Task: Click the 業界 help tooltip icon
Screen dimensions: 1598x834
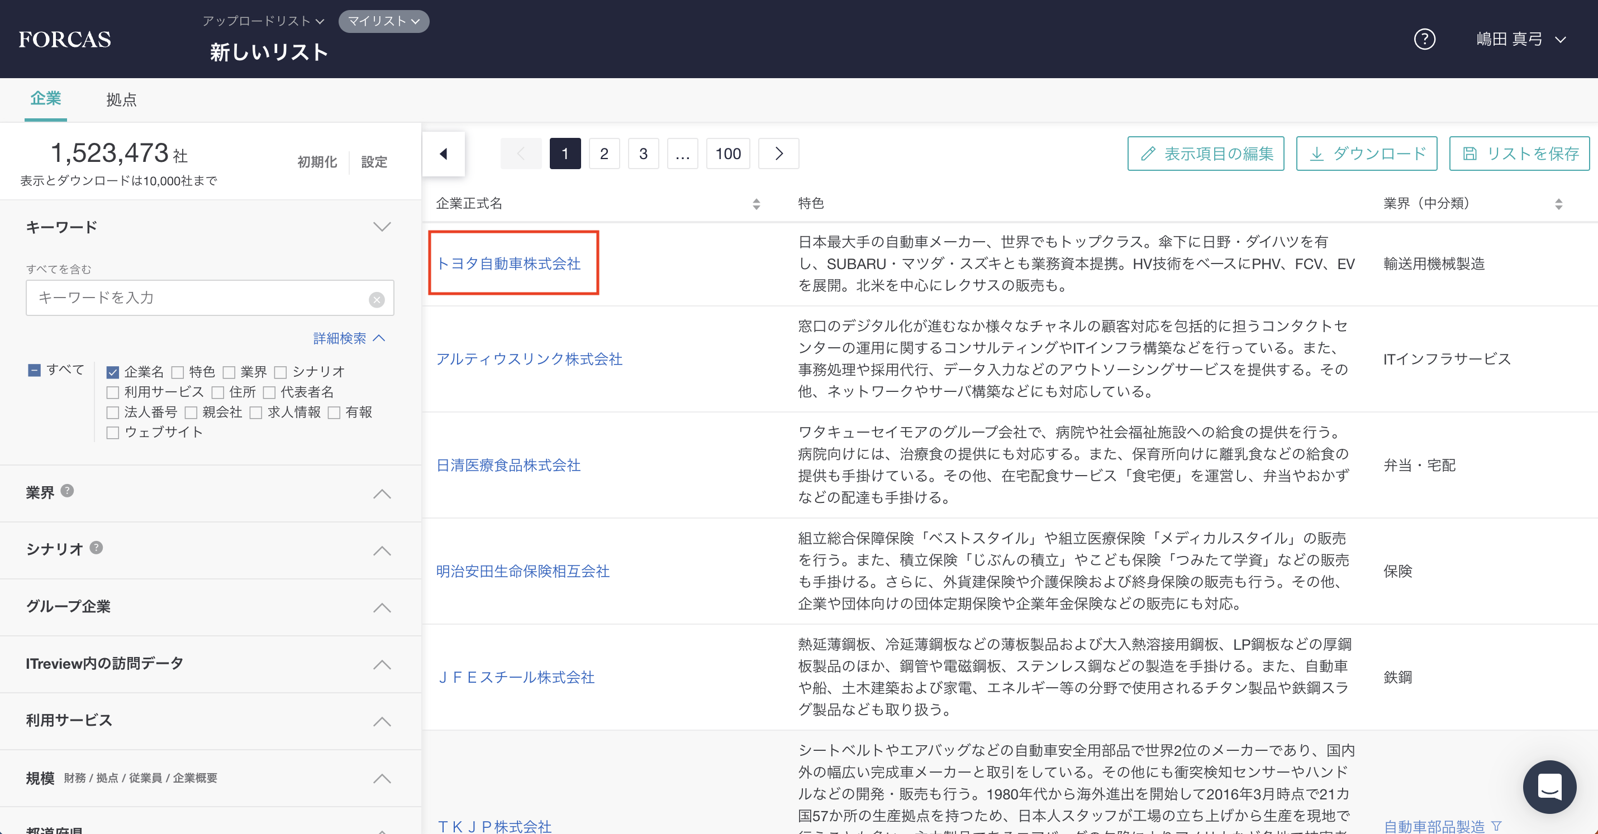Action: [68, 491]
